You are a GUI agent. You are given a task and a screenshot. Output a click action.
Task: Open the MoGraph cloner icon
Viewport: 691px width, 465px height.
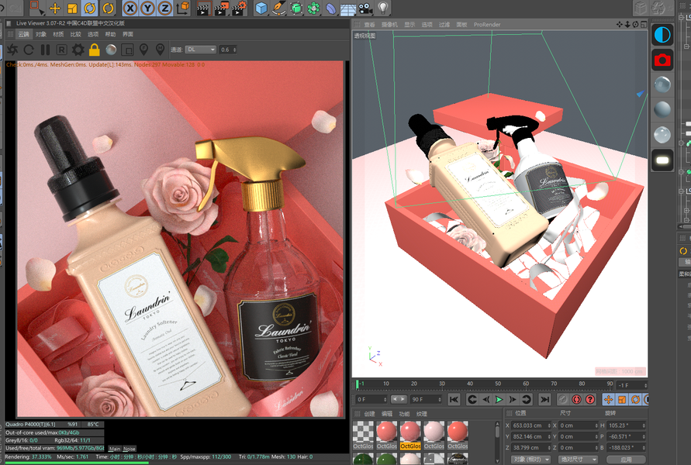pyautogui.click(x=313, y=8)
